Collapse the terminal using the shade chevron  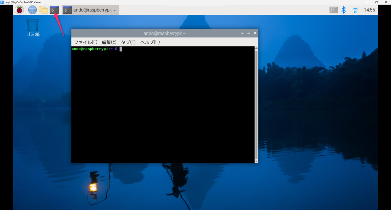coord(242,33)
